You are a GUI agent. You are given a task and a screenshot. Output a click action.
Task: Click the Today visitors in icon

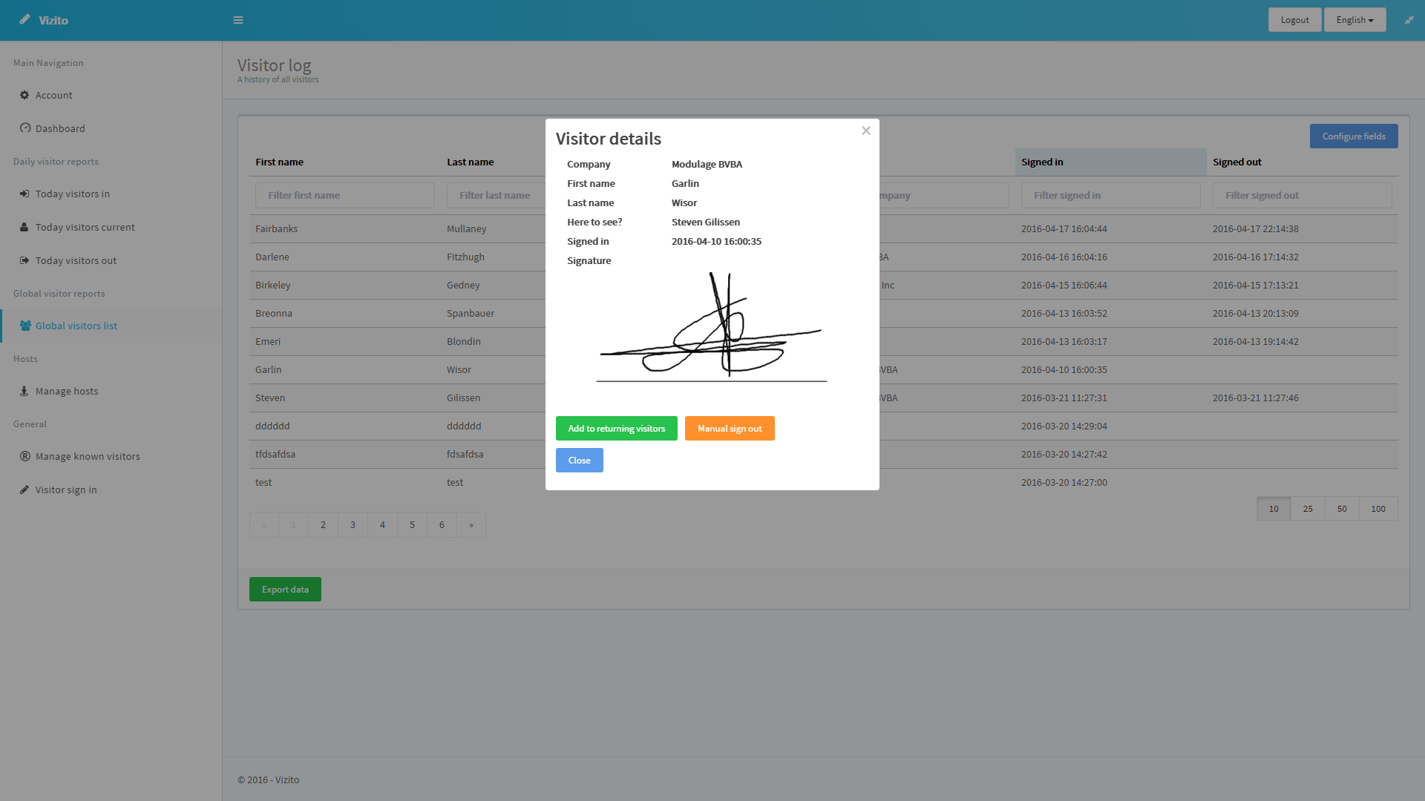click(24, 194)
